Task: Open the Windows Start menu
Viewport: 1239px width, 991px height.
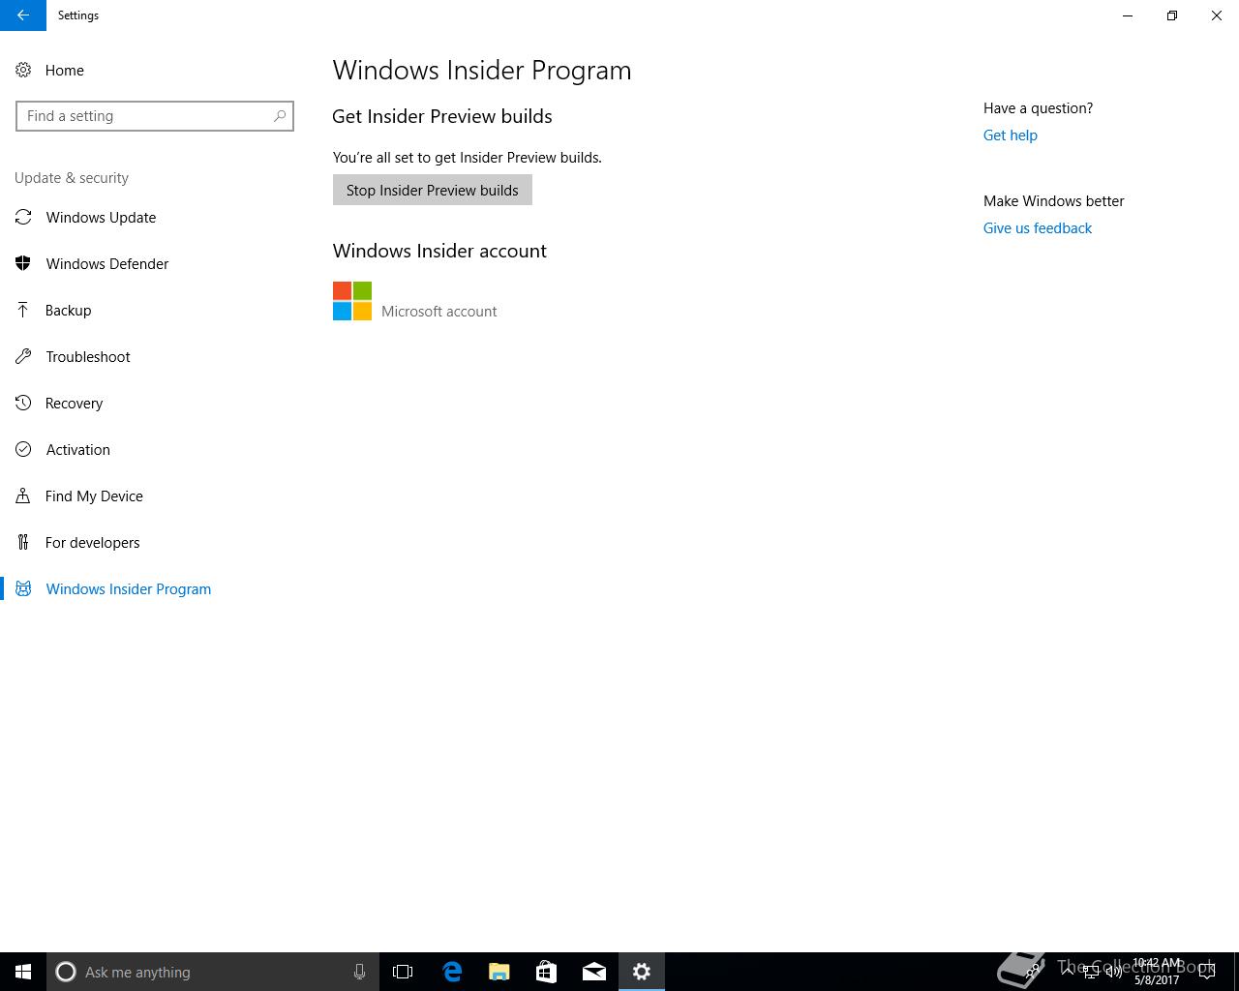Action: click(x=23, y=972)
